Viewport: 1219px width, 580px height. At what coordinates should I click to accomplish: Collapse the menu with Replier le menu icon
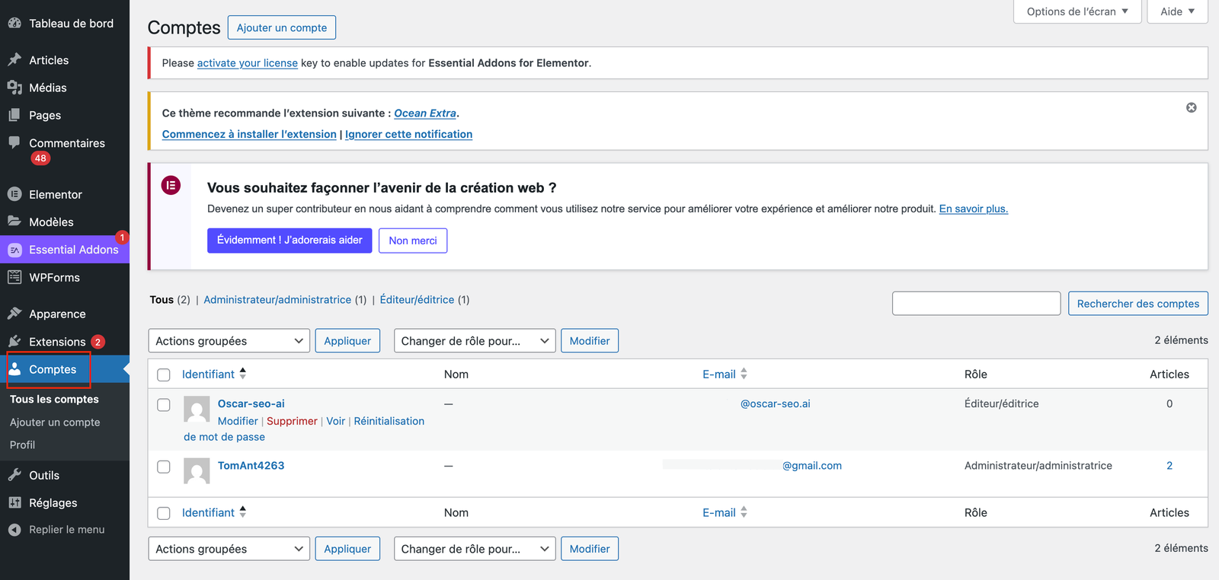tap(14, 530)
